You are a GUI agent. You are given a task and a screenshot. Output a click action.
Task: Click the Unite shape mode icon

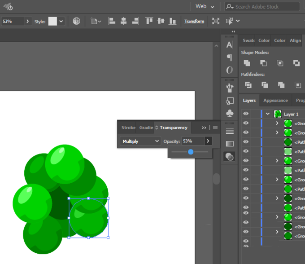click(x=247, y=63)
